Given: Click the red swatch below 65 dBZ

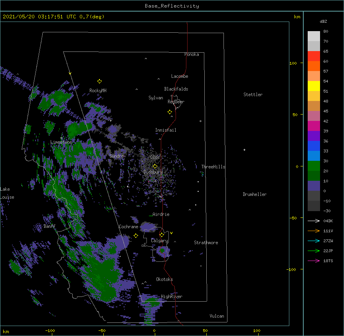Looking at the screenshot, I should tap(314, 56).
